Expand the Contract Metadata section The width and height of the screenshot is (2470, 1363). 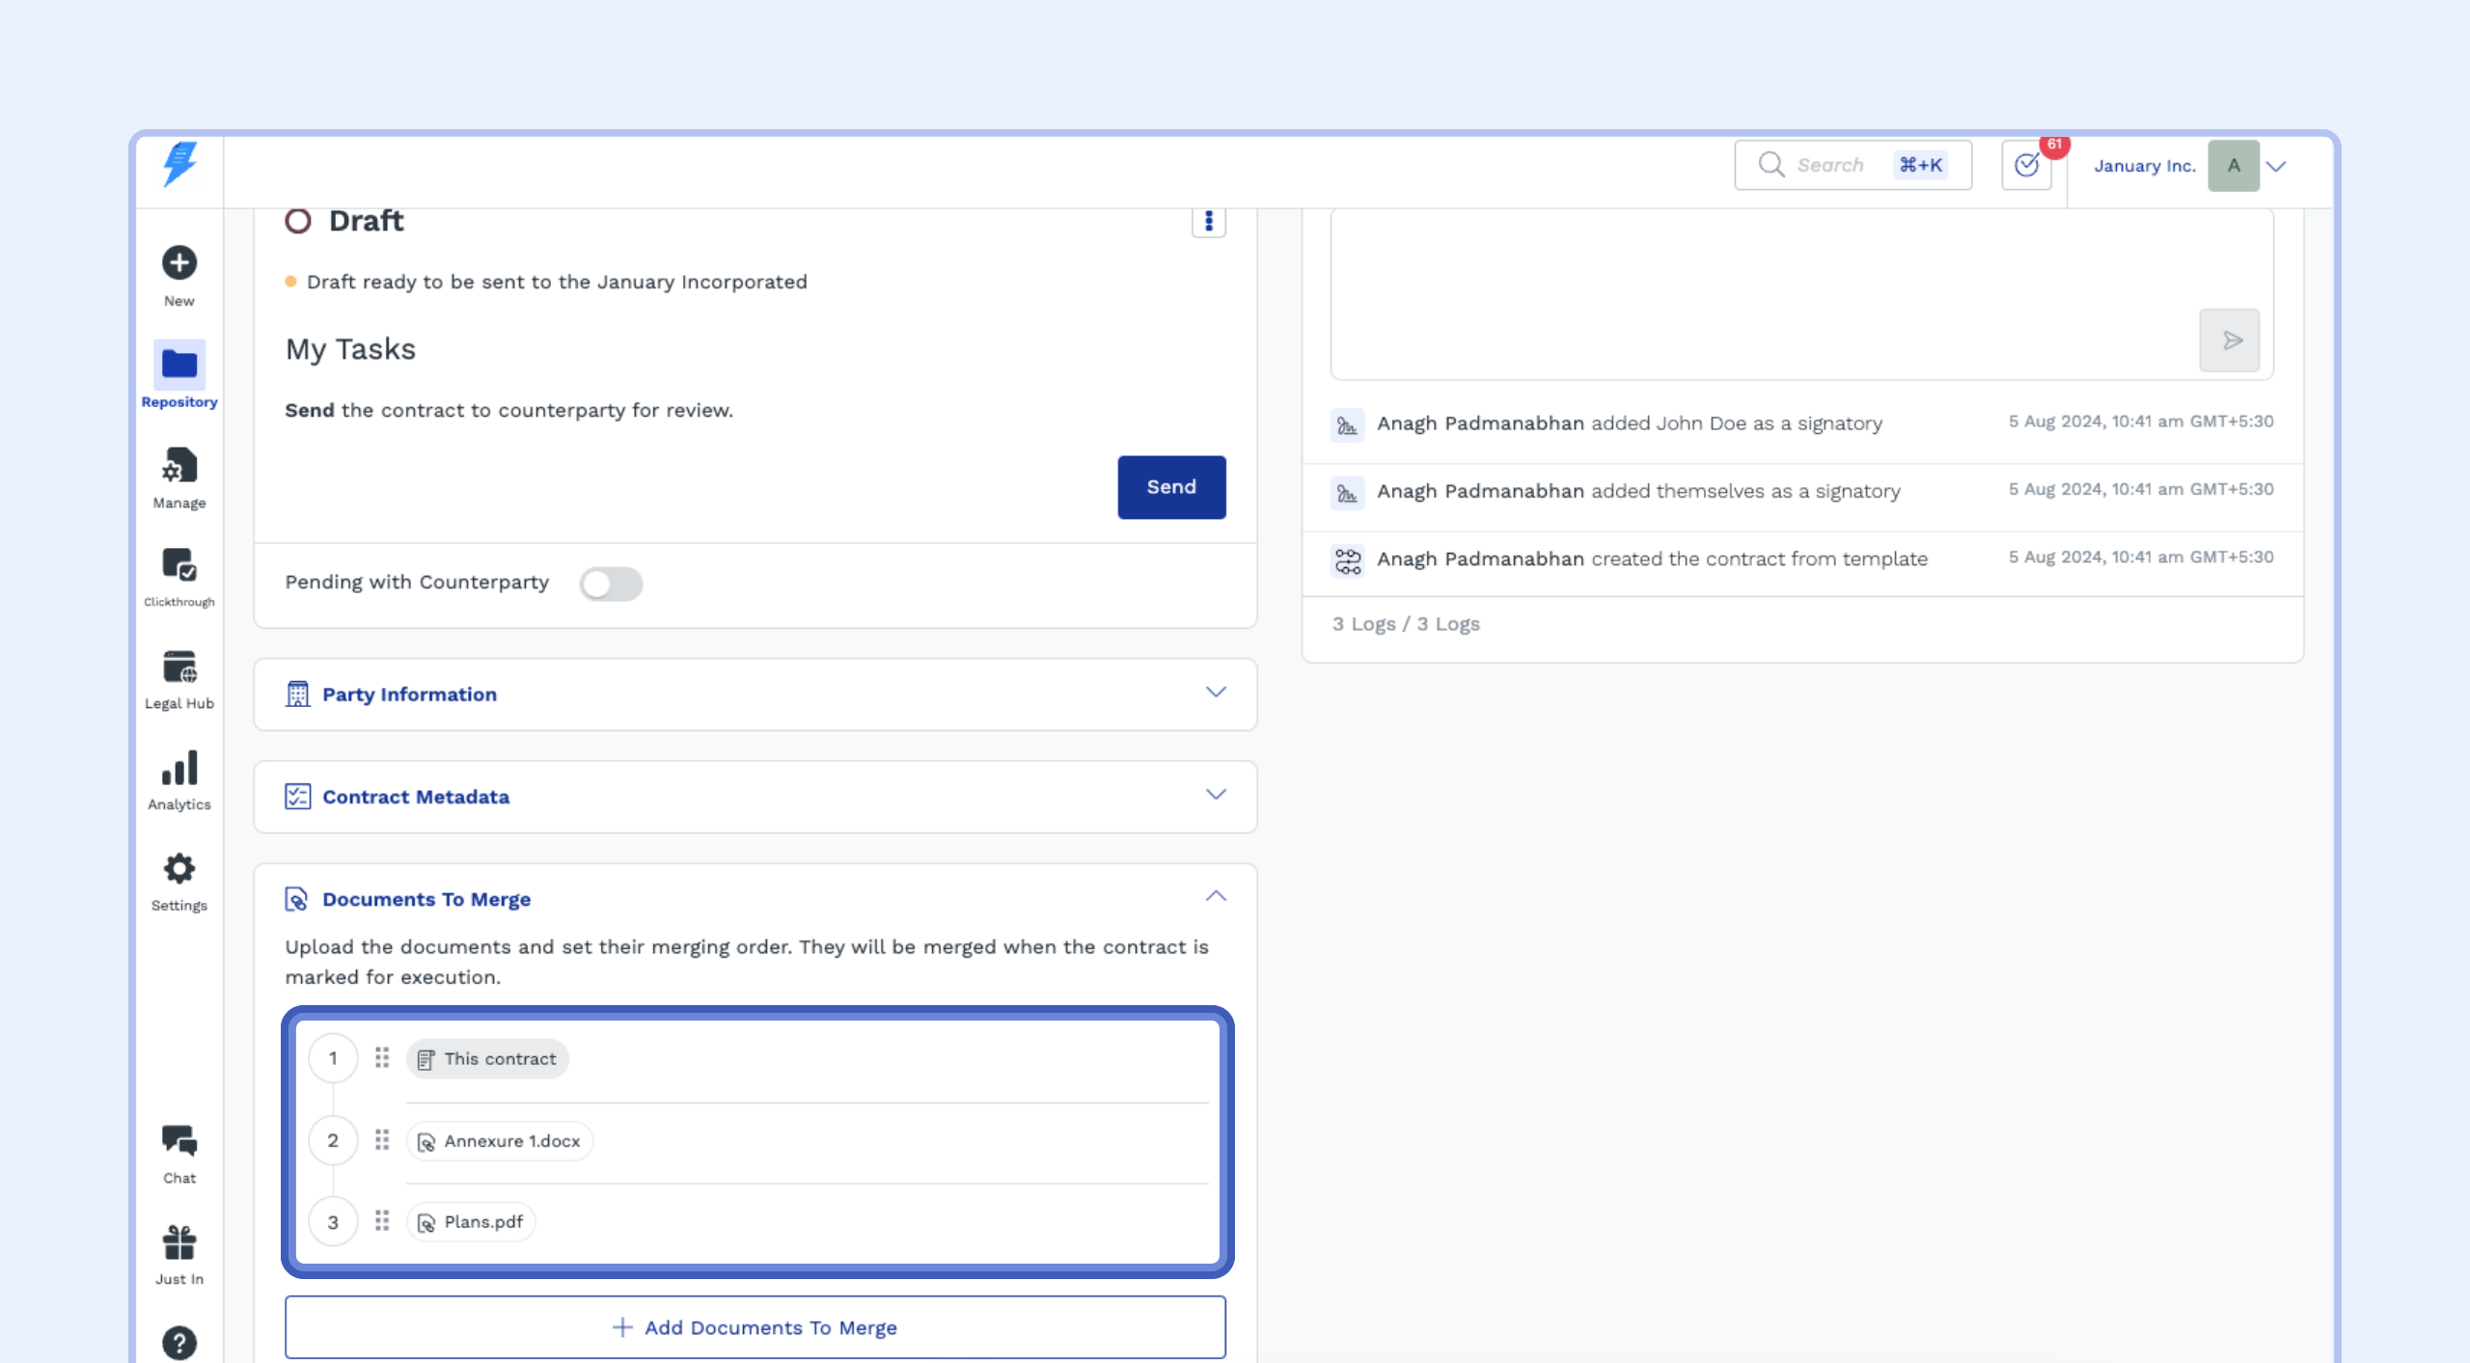tap(1216, 795)
